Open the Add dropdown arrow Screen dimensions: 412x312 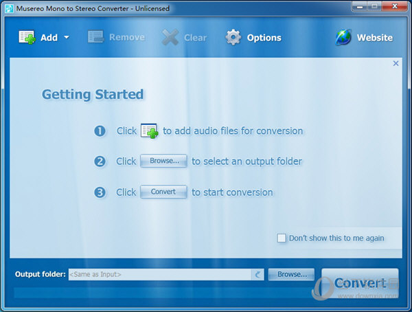(67, 37)
